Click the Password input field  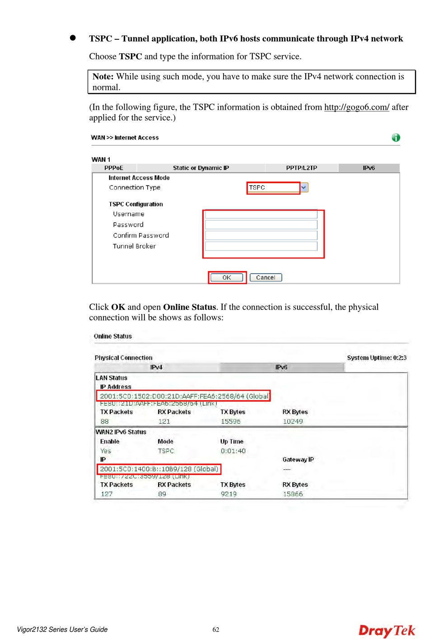click(261, 225)
